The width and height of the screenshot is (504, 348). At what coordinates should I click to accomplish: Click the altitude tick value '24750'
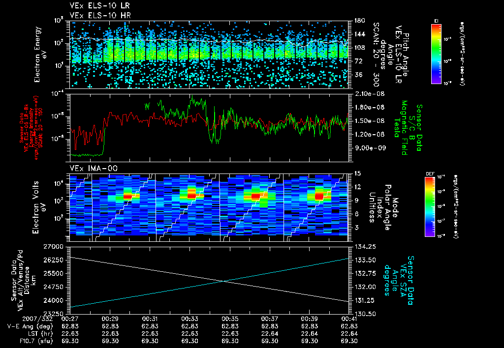pyautogui.click(x=54, y=287)
